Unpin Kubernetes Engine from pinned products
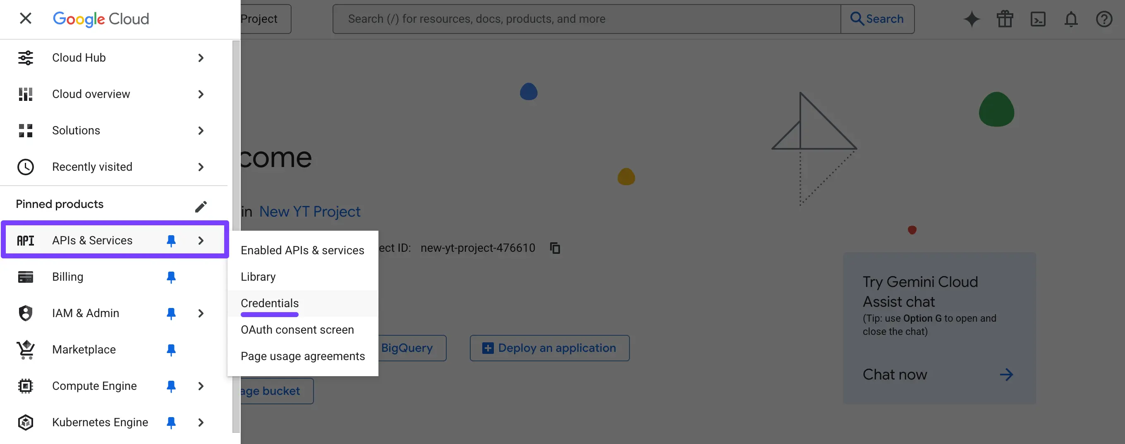Screen dimensions: 1125x444 [x=171, y=422]
